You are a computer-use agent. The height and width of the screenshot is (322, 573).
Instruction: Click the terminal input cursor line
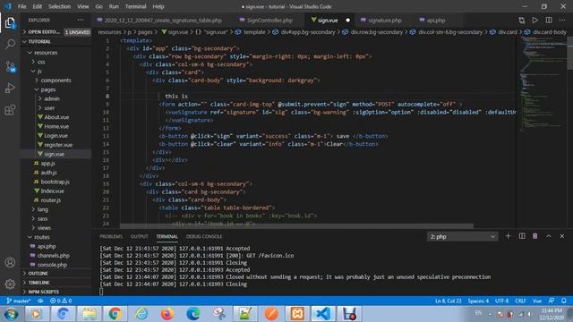click(101, 292)
